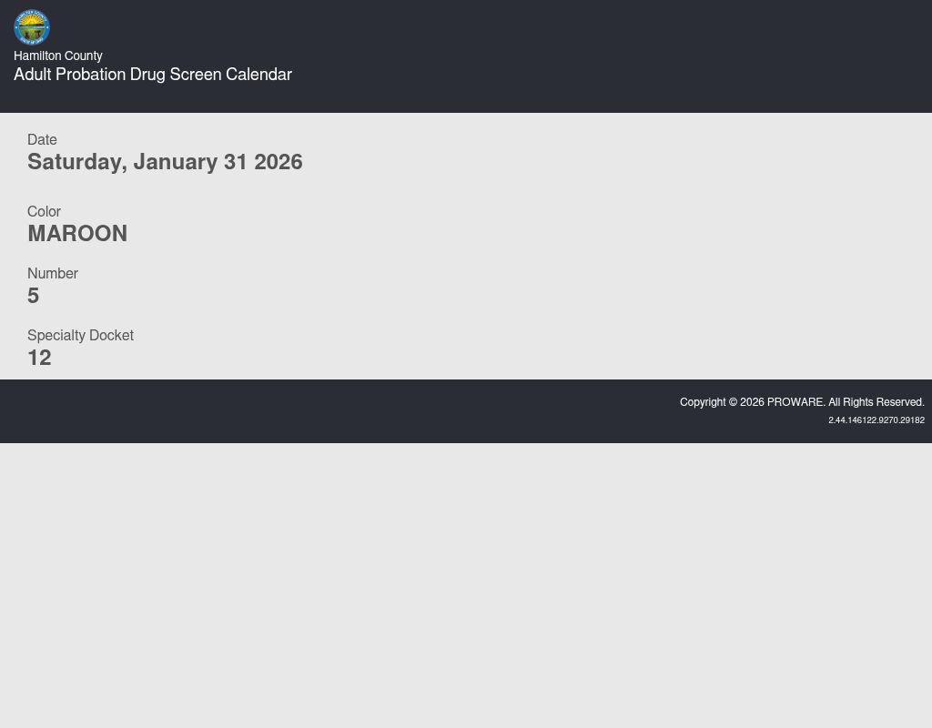Click the "Number" field label
Image resolution: width=932 pixels, height=728 pixels.
(53, 274)
